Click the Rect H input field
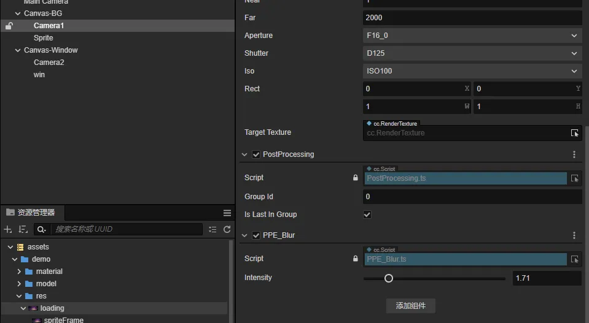This screenshot has width=589, height=323. pyautogui.click(x=528, y=107)
